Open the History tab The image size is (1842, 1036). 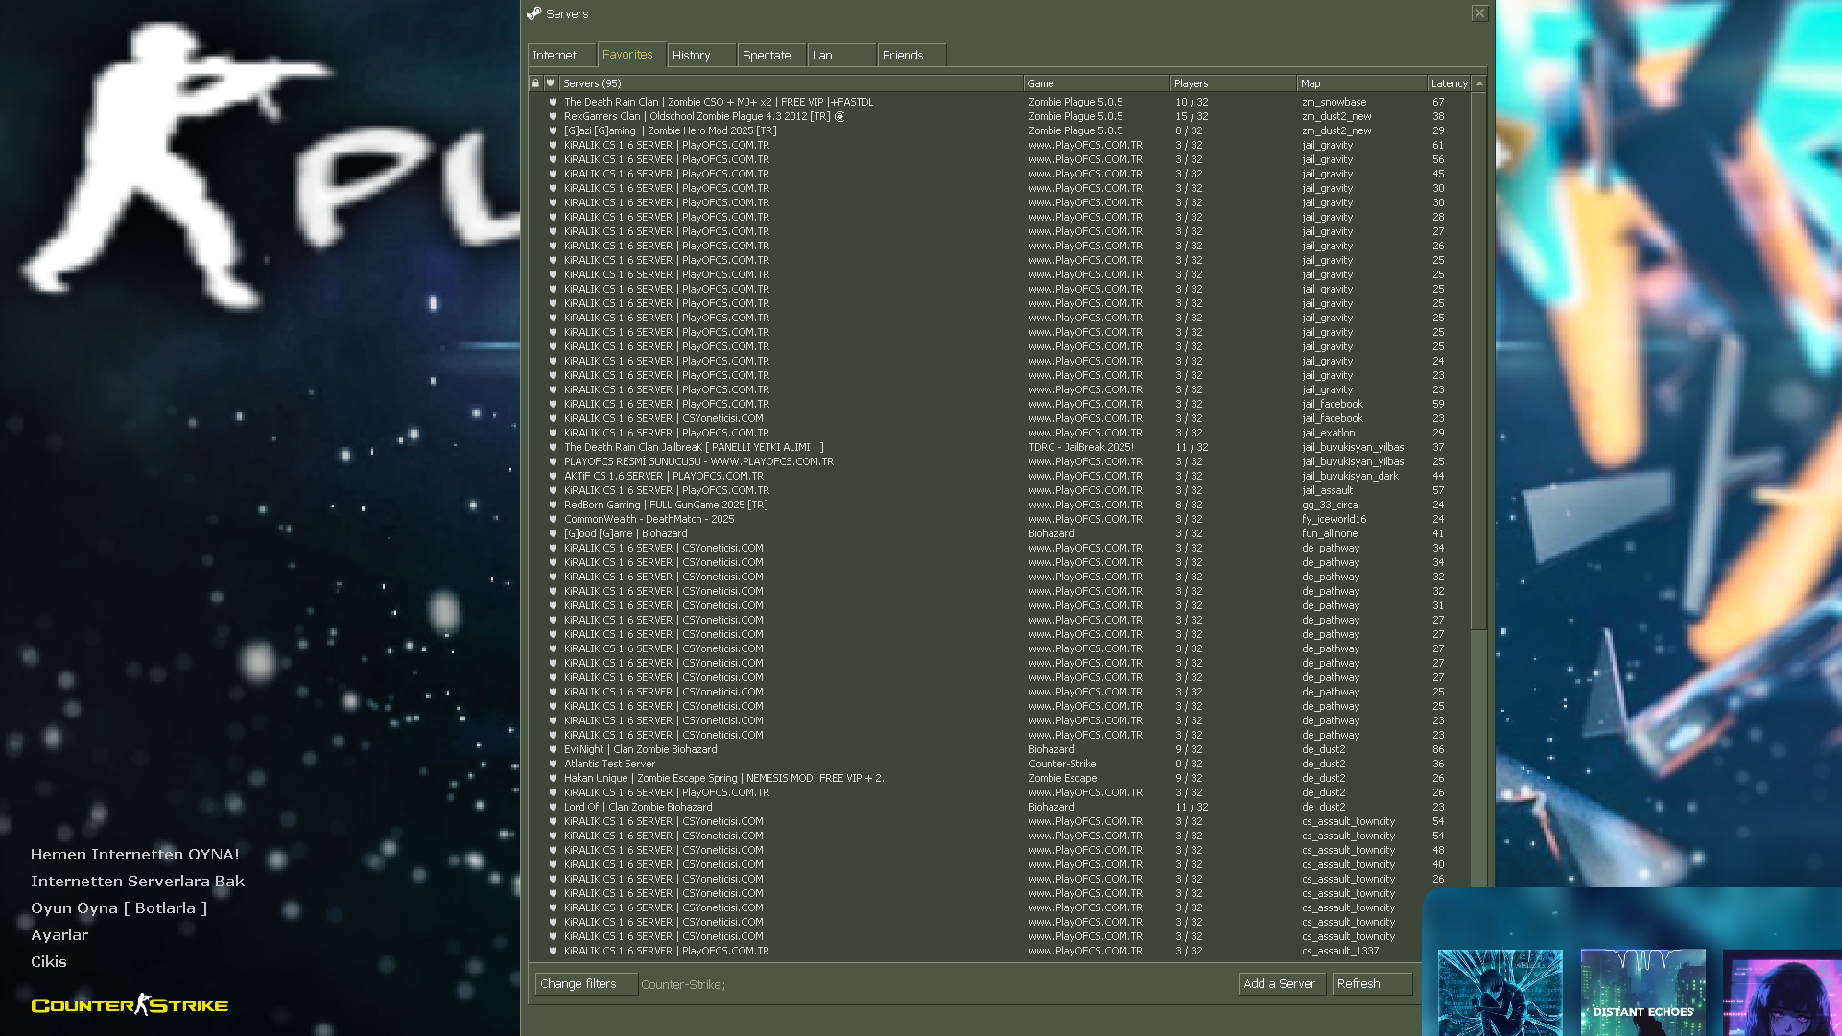pos(701,56)
